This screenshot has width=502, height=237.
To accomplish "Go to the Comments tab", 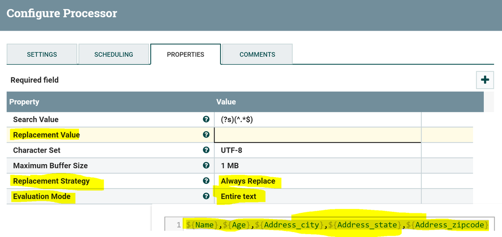I will pyautogui.click(x=257, y=54).
